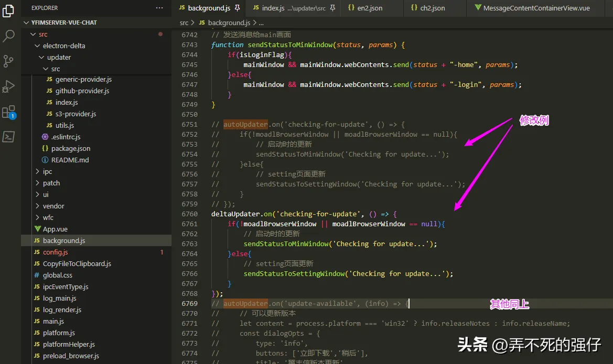Open README.md file
This screenshot has width=613, height=364.
(x=96, y=160)
